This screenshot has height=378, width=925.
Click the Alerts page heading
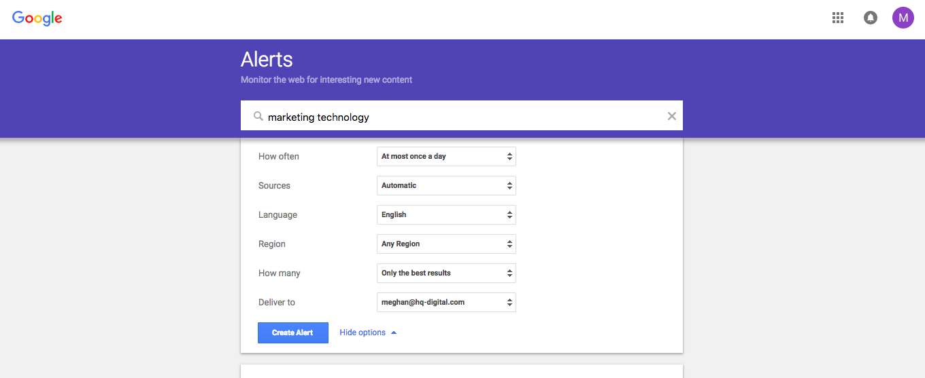(x=267, y=60)
